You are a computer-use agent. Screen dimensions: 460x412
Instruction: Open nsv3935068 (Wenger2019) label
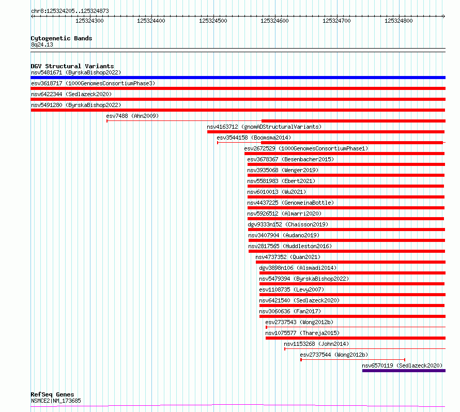pyautogui.click(x=283, y=170)
